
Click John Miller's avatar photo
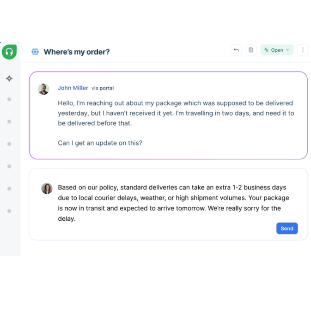point(43,89)
